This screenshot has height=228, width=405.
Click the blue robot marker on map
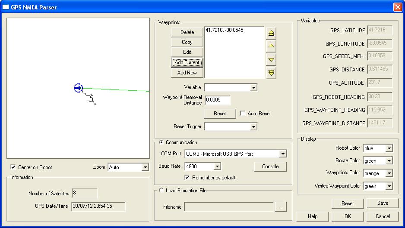click(x=78, y=88)
